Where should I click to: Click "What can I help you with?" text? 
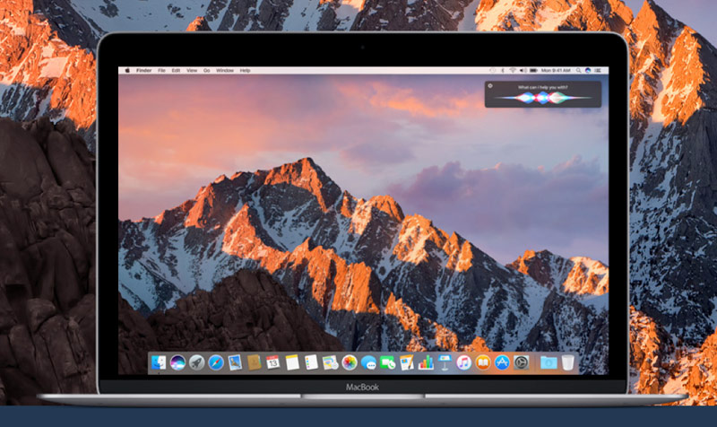point(543,87)
